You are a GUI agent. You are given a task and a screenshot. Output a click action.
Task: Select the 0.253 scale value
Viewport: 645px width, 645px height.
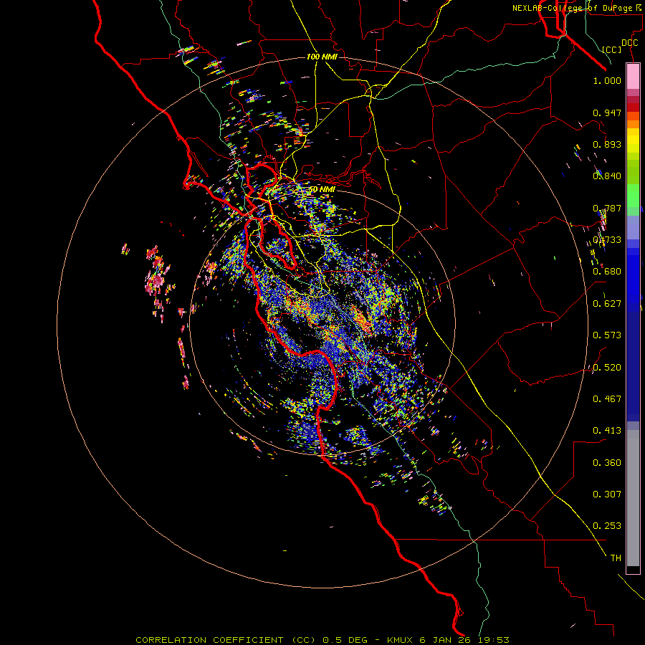607,526
